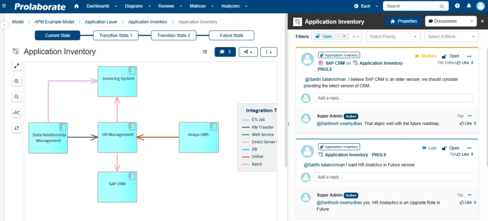Open options for the 79d reply

point(469,116)
